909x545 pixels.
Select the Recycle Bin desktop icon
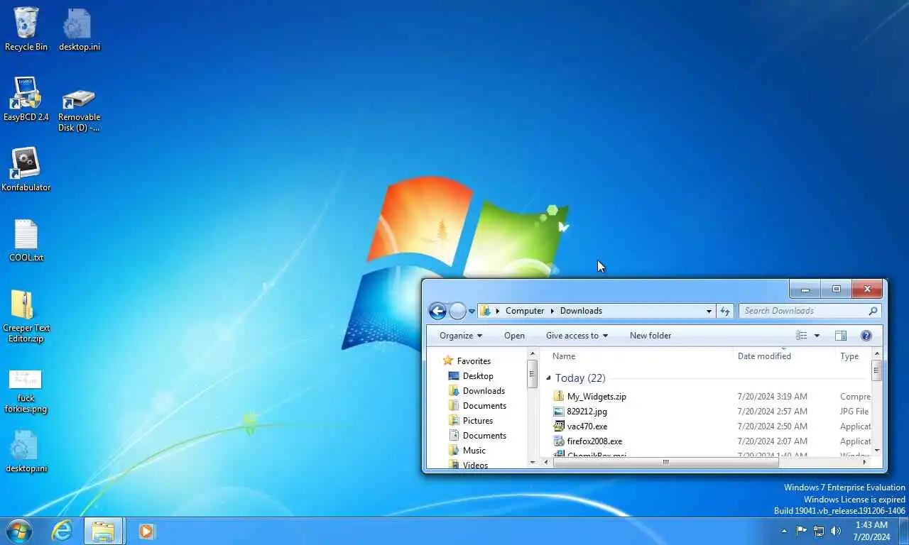26,30
